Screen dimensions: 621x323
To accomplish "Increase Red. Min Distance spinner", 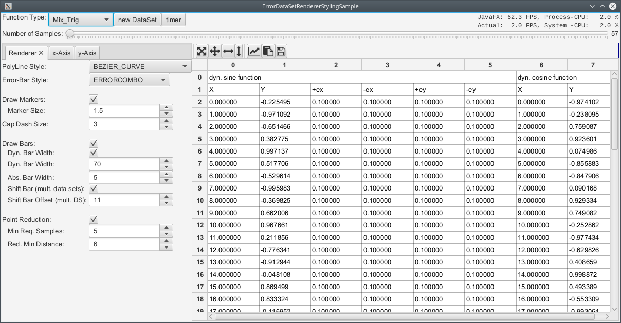I will 166,241.
